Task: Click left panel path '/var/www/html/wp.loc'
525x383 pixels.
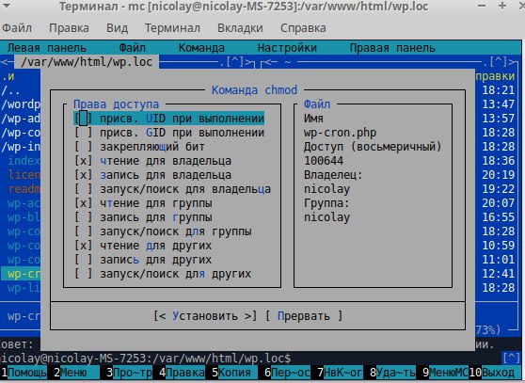Action: (87, 62)
